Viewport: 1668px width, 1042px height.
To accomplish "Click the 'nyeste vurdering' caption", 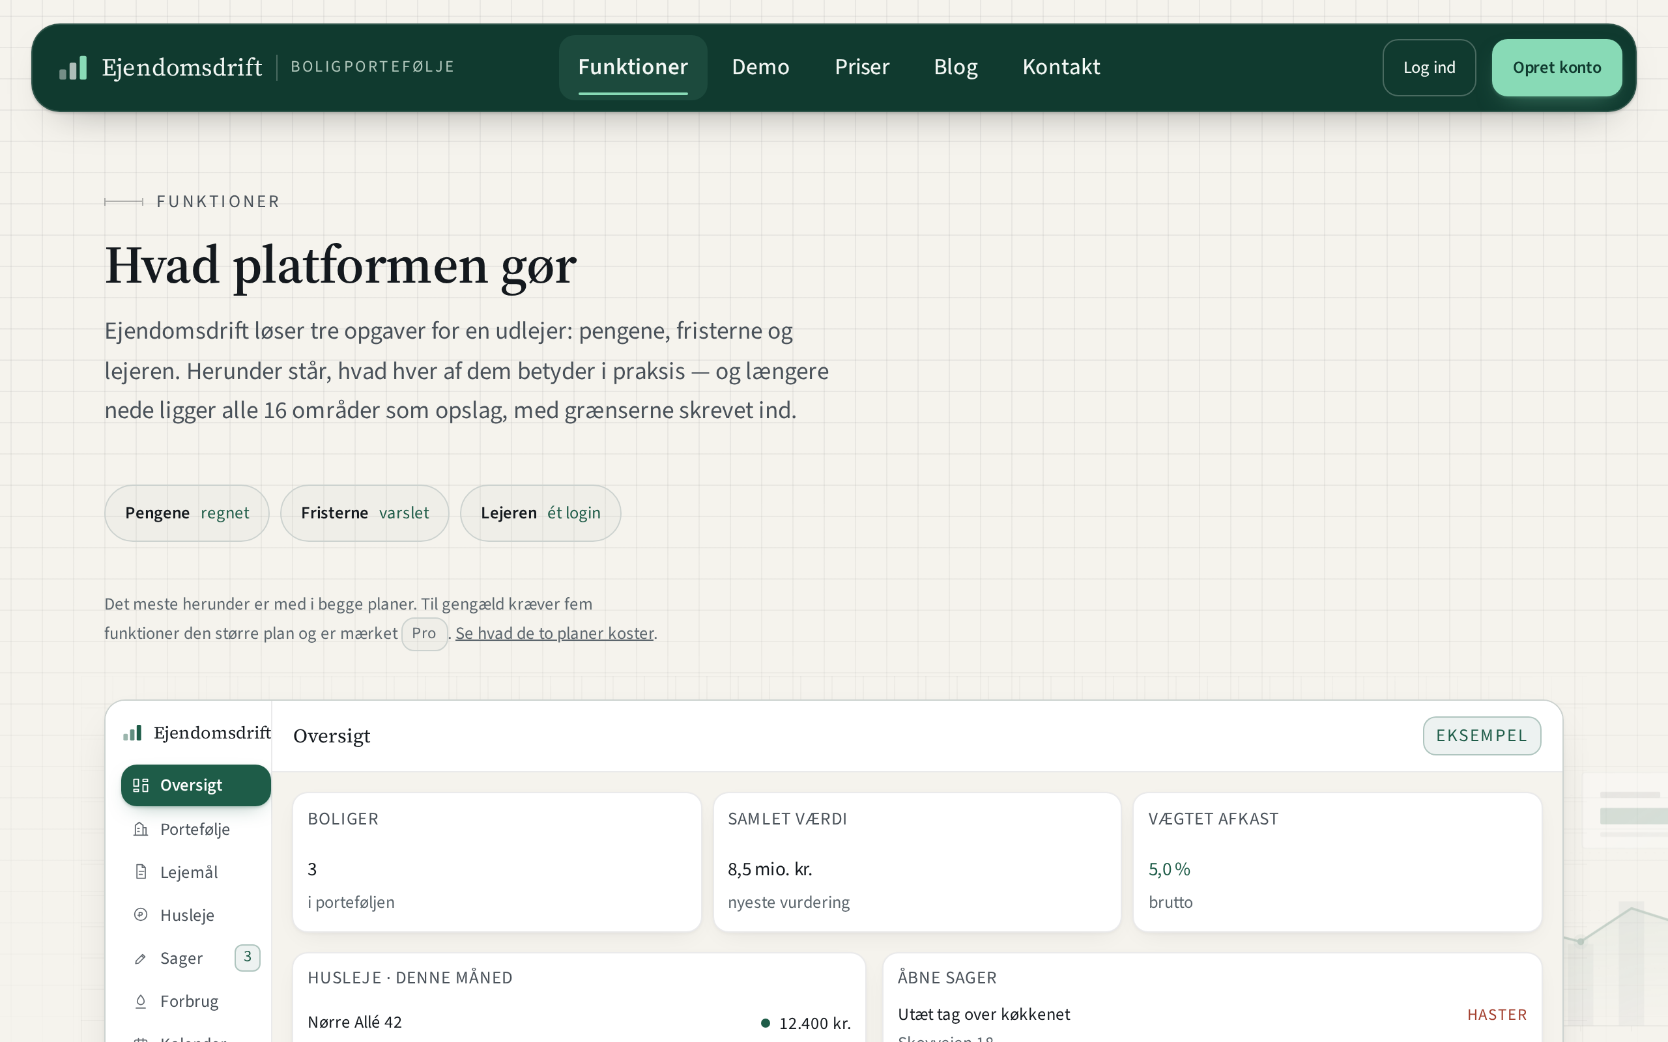I will pos(788,902).
